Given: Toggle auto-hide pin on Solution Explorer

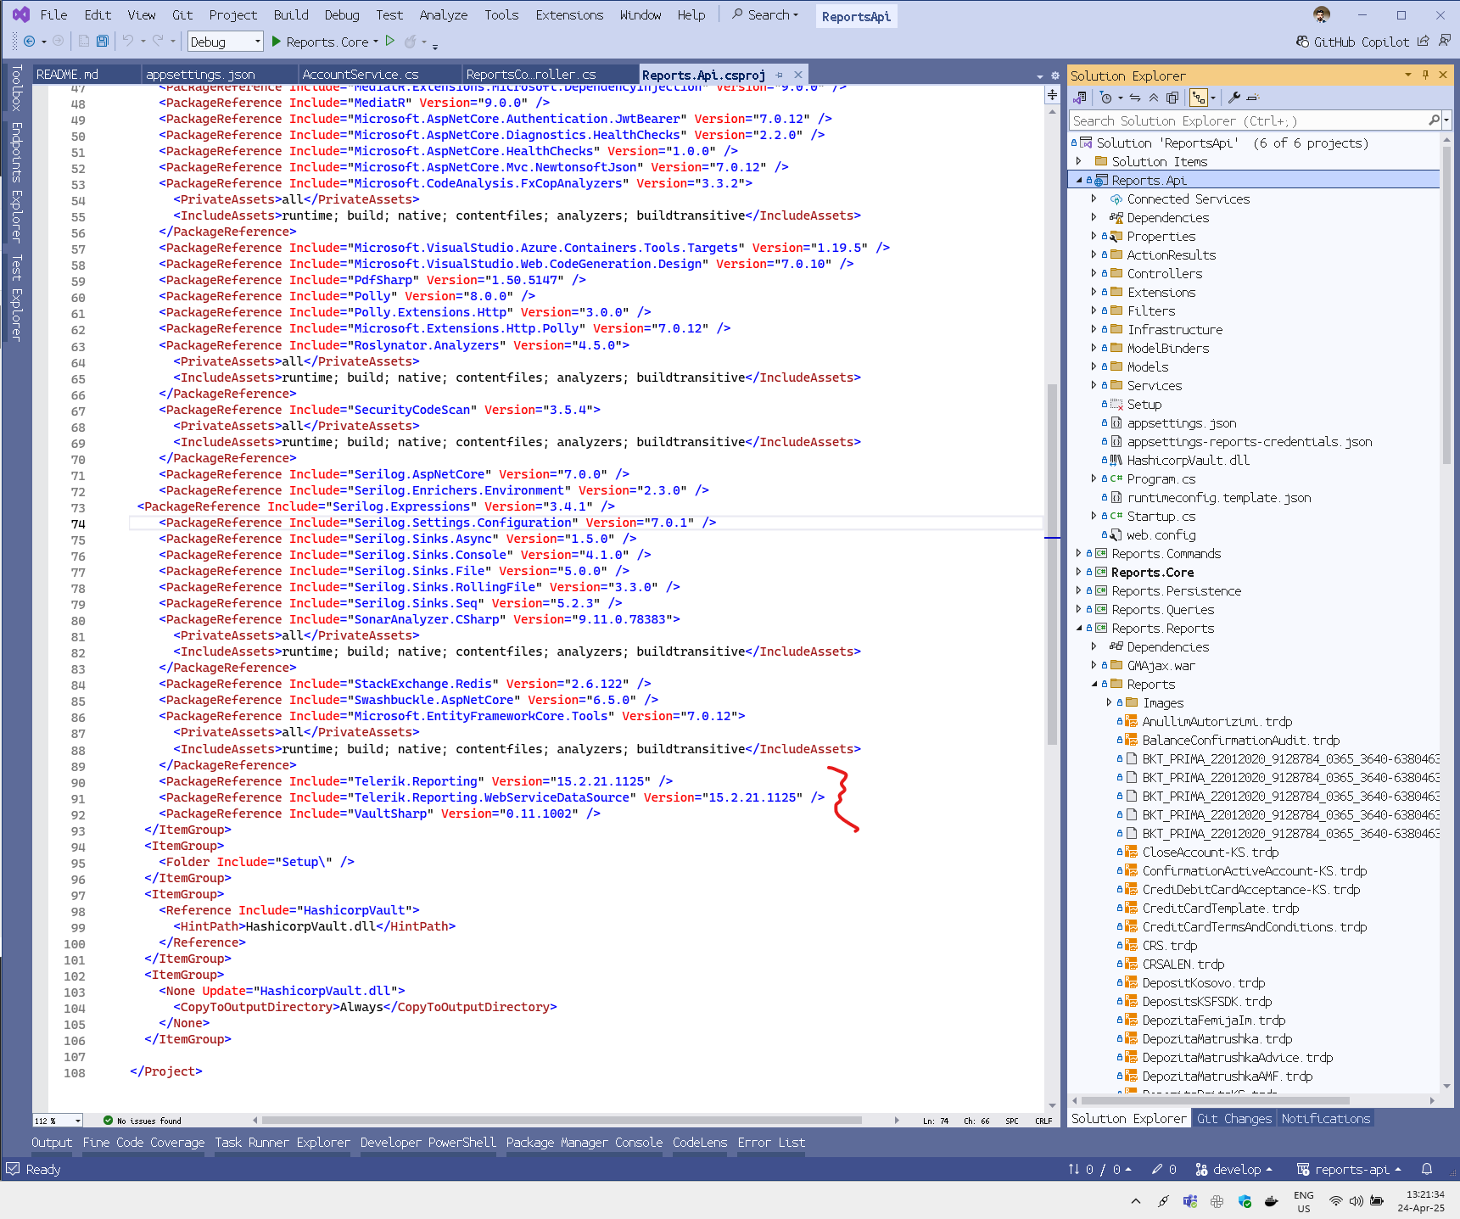Looking at the screenshot, I should click(1425, 75).
